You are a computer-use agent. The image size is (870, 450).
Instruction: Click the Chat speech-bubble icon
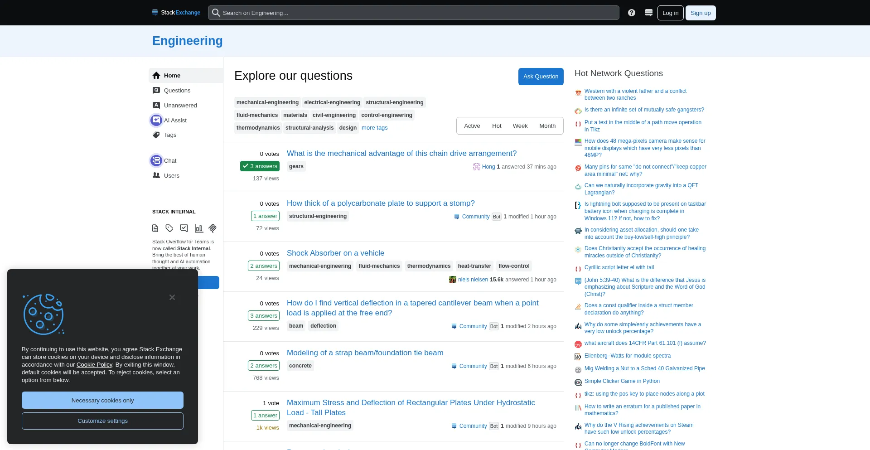(156, 160)
